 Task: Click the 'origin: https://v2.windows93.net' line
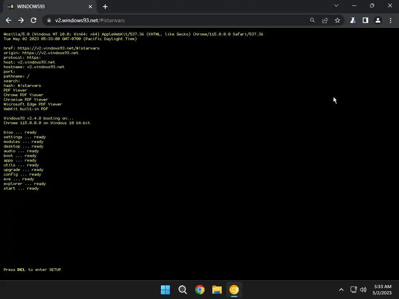[41, 53]
